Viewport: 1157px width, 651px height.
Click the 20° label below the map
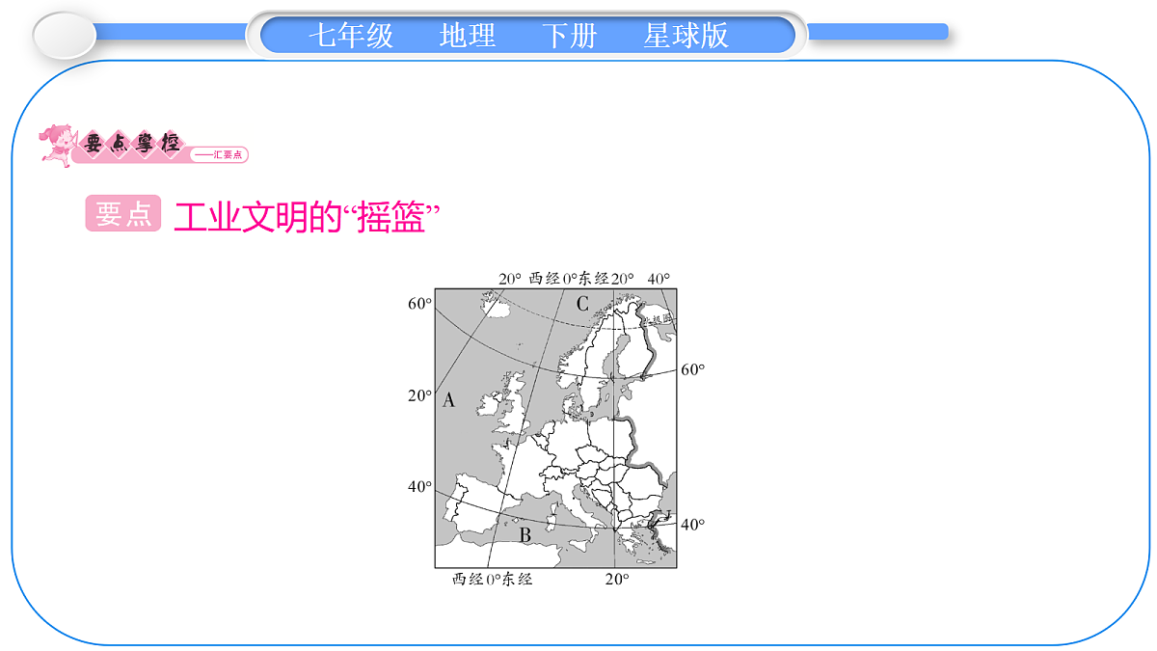click(617, 580)
